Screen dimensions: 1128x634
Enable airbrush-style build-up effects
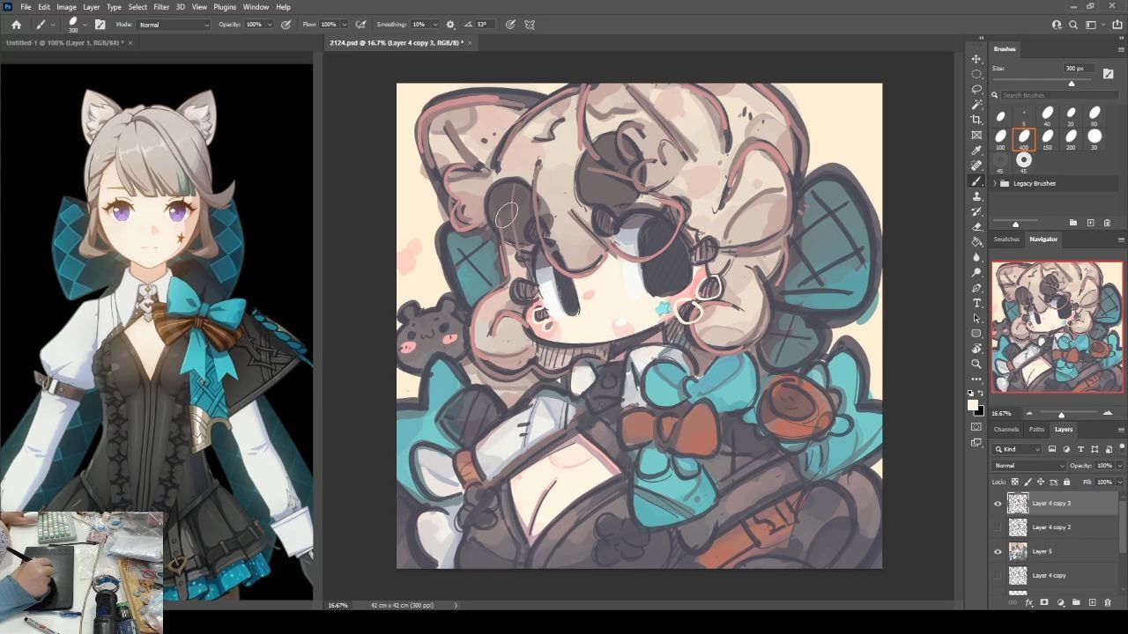coord(360,25)
